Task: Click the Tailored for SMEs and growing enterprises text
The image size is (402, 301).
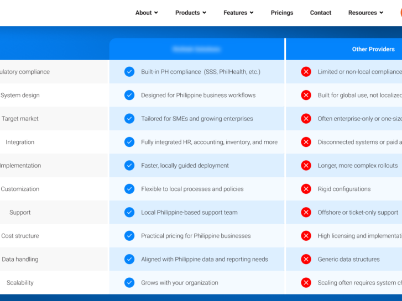Action: click(x=197, y=119)
